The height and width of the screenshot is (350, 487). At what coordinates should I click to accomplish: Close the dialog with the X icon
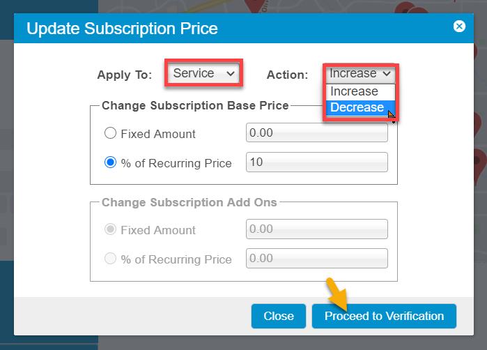tap(459, 26)
